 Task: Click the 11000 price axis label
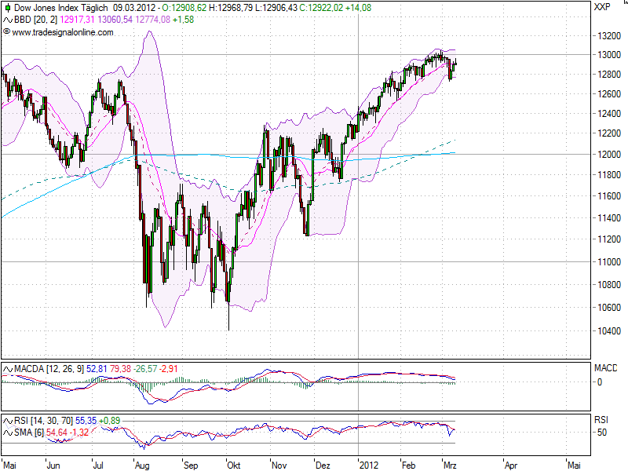click(609, 262)
